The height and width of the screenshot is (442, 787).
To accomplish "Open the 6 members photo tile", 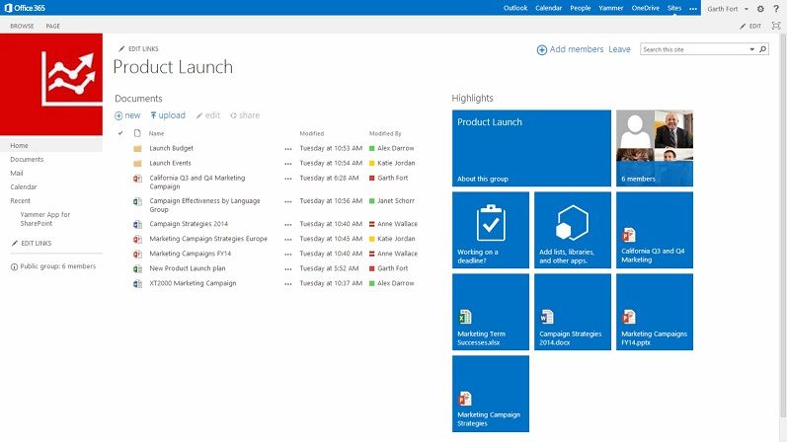I will tap(655, 148).
